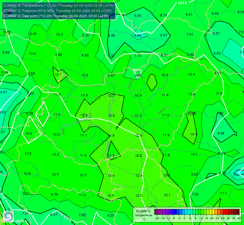Click the 11.3 temperature value
The image size is (244, 225).
(165, 115)
